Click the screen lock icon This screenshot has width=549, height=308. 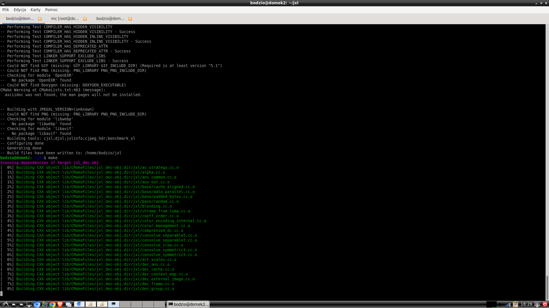pyautogui.click(x=537, y=304)
